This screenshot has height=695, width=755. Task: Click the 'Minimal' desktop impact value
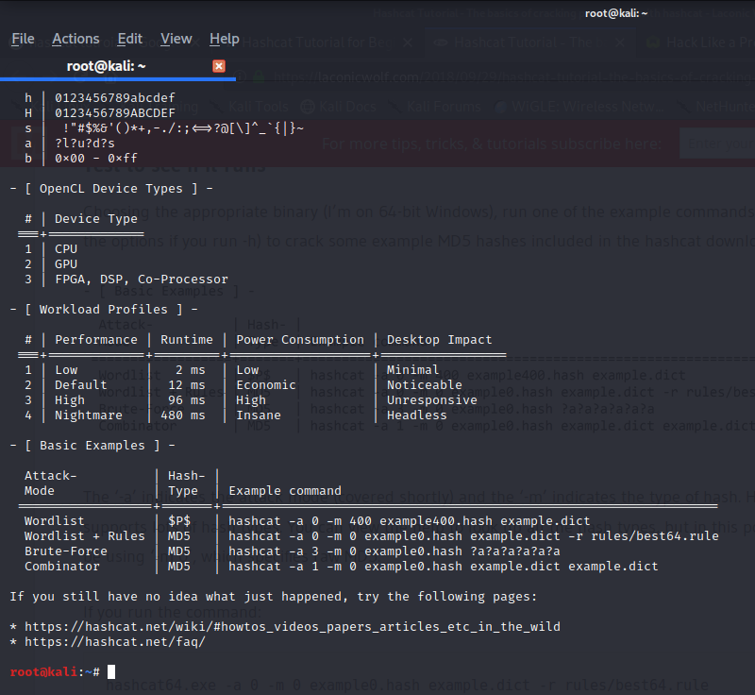tap(412, 370)
